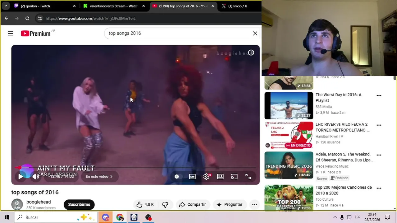Image resolution: width=397 pixels, height=223 pixels.
Task: Open Chrome from the taskbar
Action: point(120,217)
